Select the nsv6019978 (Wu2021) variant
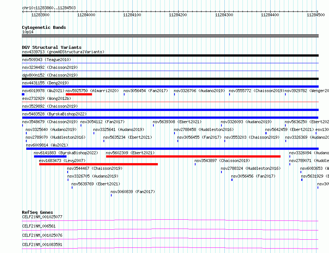The height and width of the screenshot is (253, 329). tap(43, 91)
